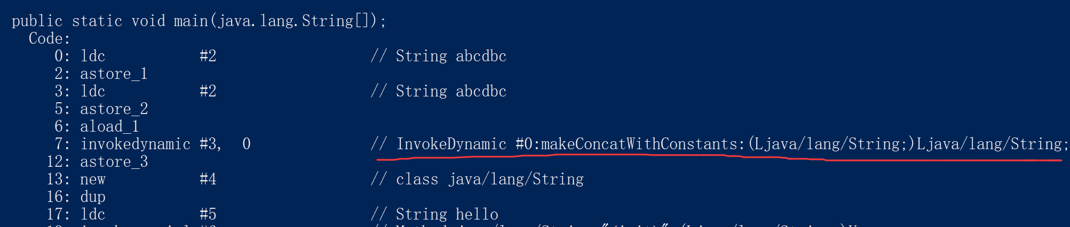This screenshot has width=1070, height=227.
Task: Click the '#3, 0' invokedynamic operand
Action: (225, 144)
